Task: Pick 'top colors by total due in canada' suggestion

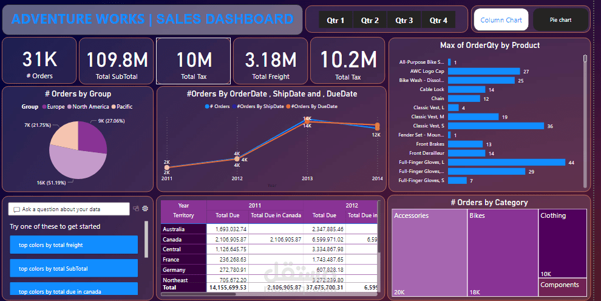Action: pos(73,289)
